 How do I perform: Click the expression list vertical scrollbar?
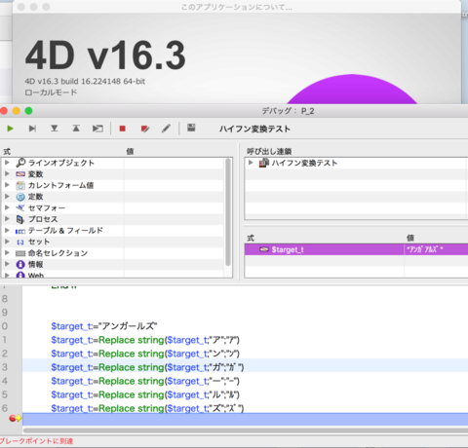(228, 212)
